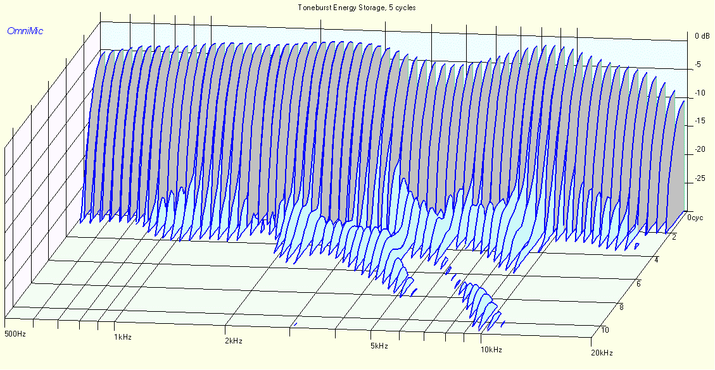715x370 pixels.
Task: Click the chart title 'Toneburst Energy Storage, 5 cycles'
Action: click(x=357, y=8)
